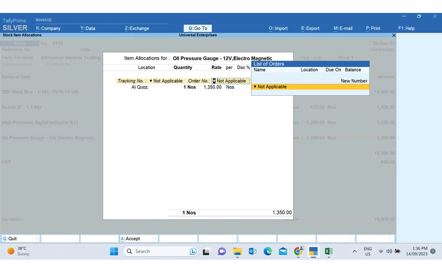Select the Al Quoz location entry
Screen dimensions: 442x272
click(x=139, y=87)
